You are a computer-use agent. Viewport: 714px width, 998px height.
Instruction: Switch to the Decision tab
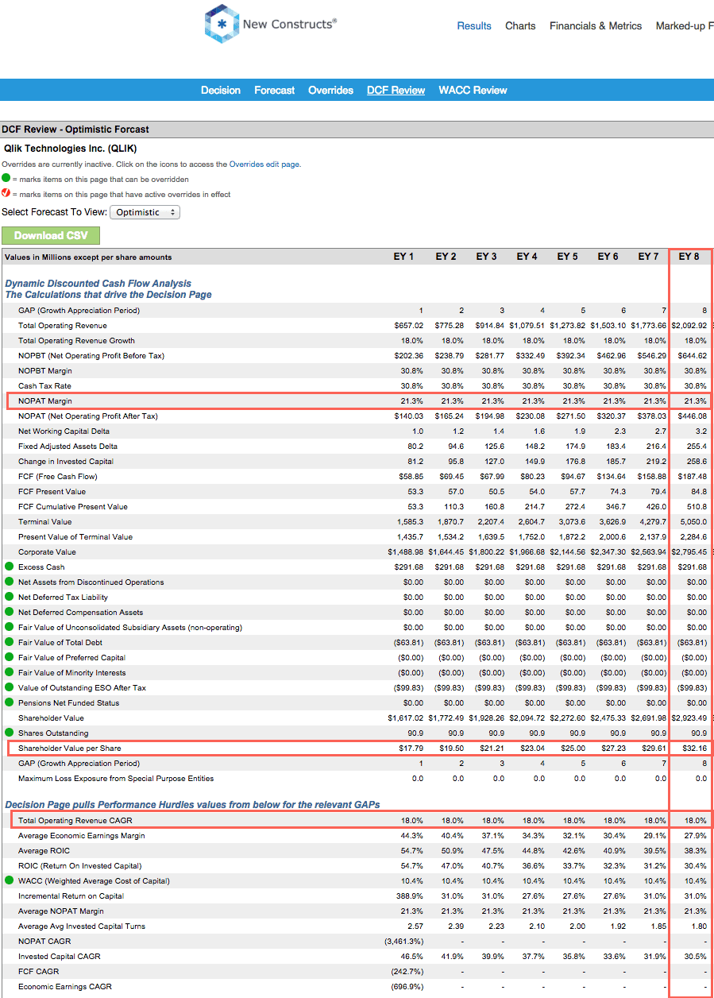point(221,90)
